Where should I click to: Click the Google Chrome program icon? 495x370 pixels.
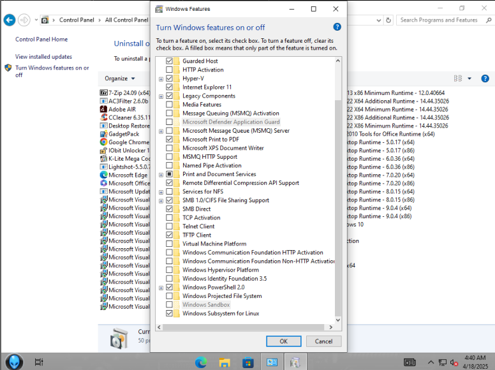click(103, 142)
